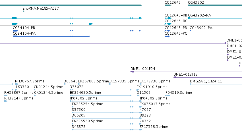
Task: Click the 348378 feature label
Action: tap(79, 127)
